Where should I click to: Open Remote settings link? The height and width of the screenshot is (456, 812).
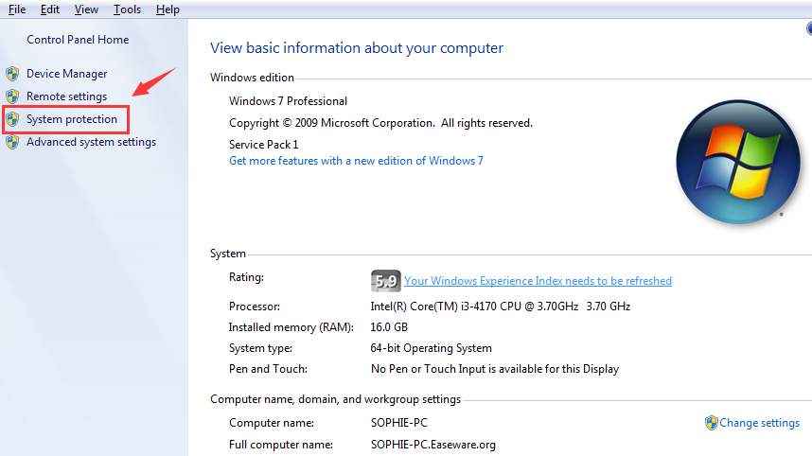pyautogui.click(x=67, y=96)
